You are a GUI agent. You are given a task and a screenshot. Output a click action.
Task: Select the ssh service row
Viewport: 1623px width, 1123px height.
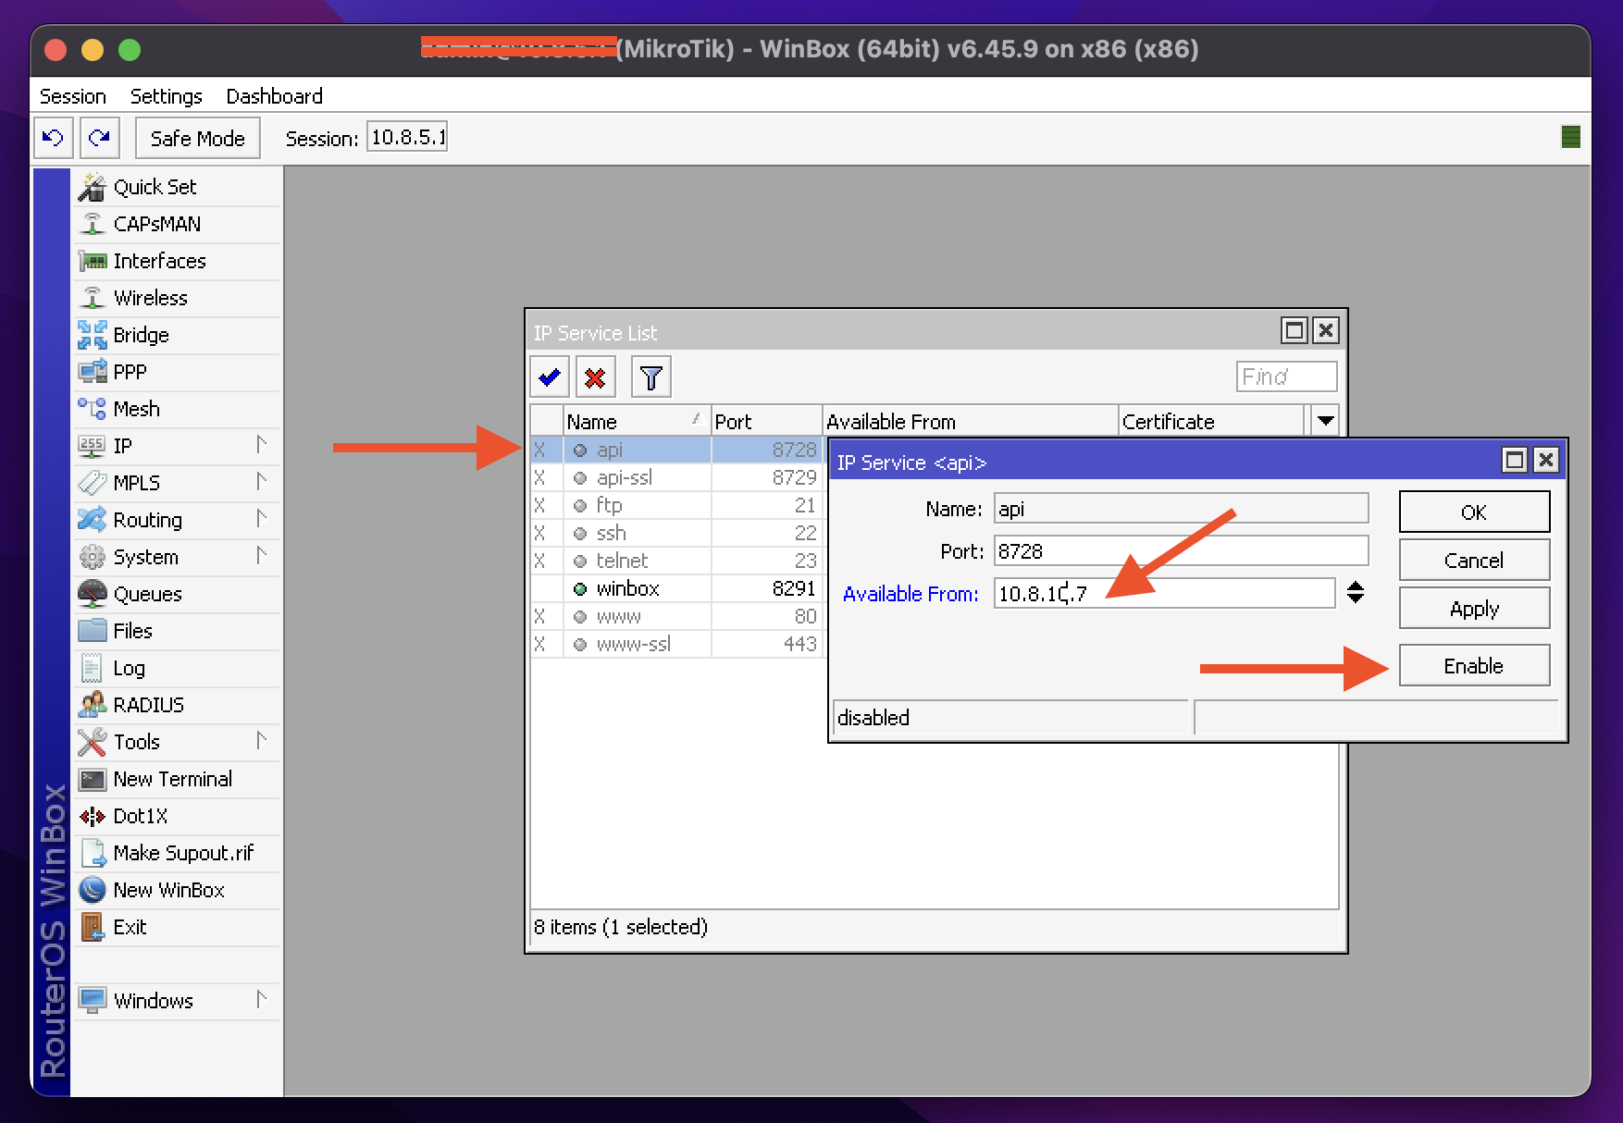675,533
